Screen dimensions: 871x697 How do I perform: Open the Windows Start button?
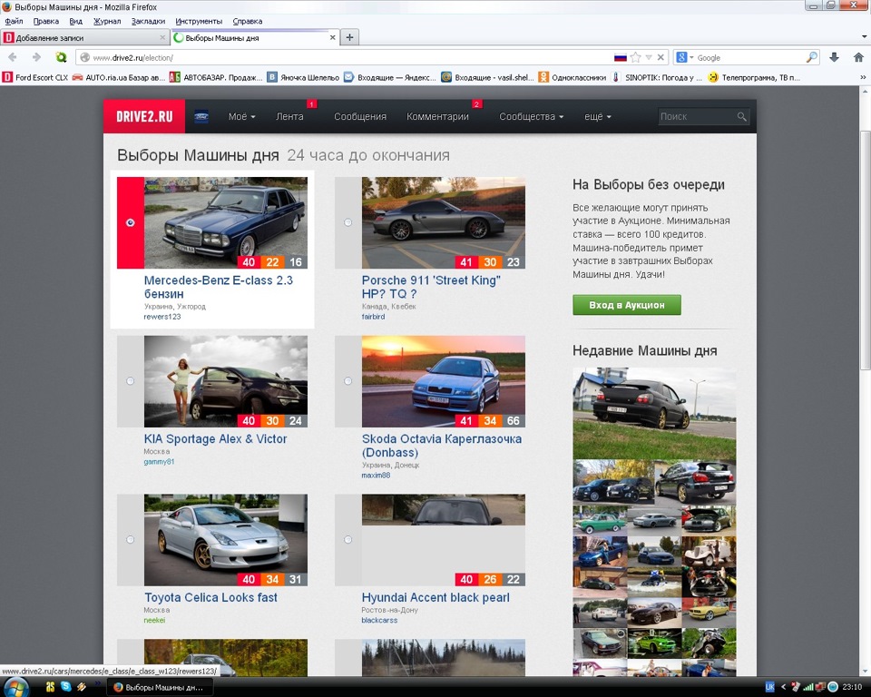(x=15, y=687)
